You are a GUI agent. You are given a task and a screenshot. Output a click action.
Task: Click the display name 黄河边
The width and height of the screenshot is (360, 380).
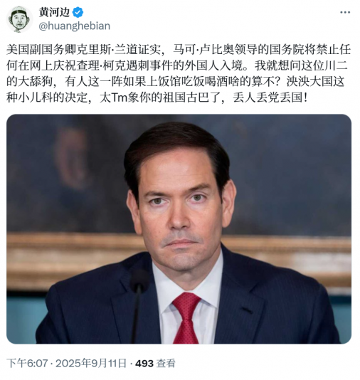(x=55, y=12)
